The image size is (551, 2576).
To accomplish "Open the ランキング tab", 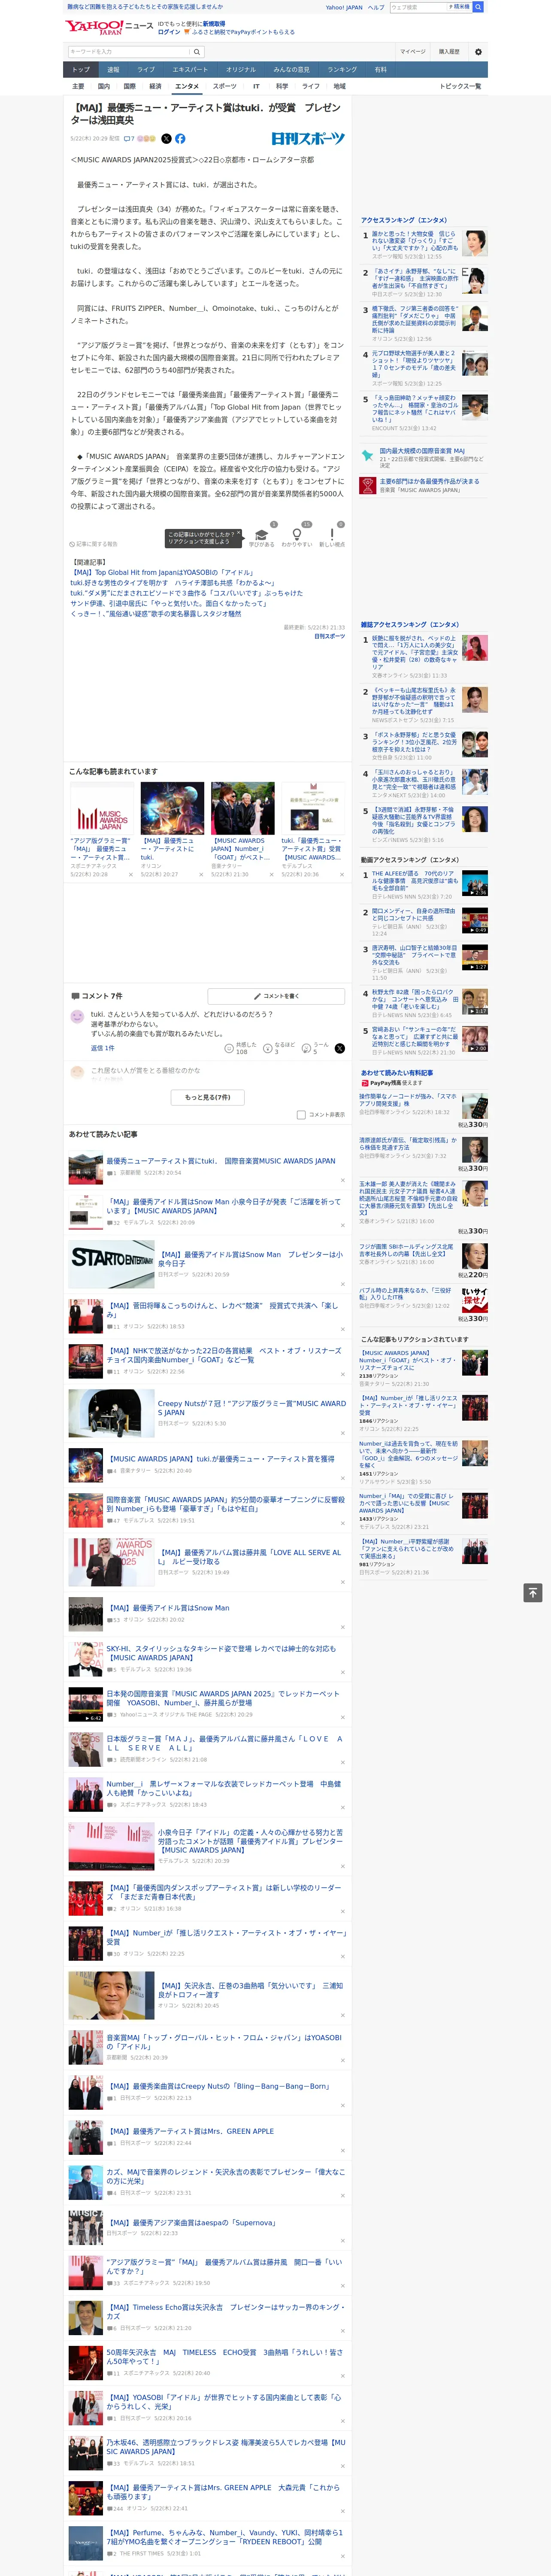I will [342, 70].
